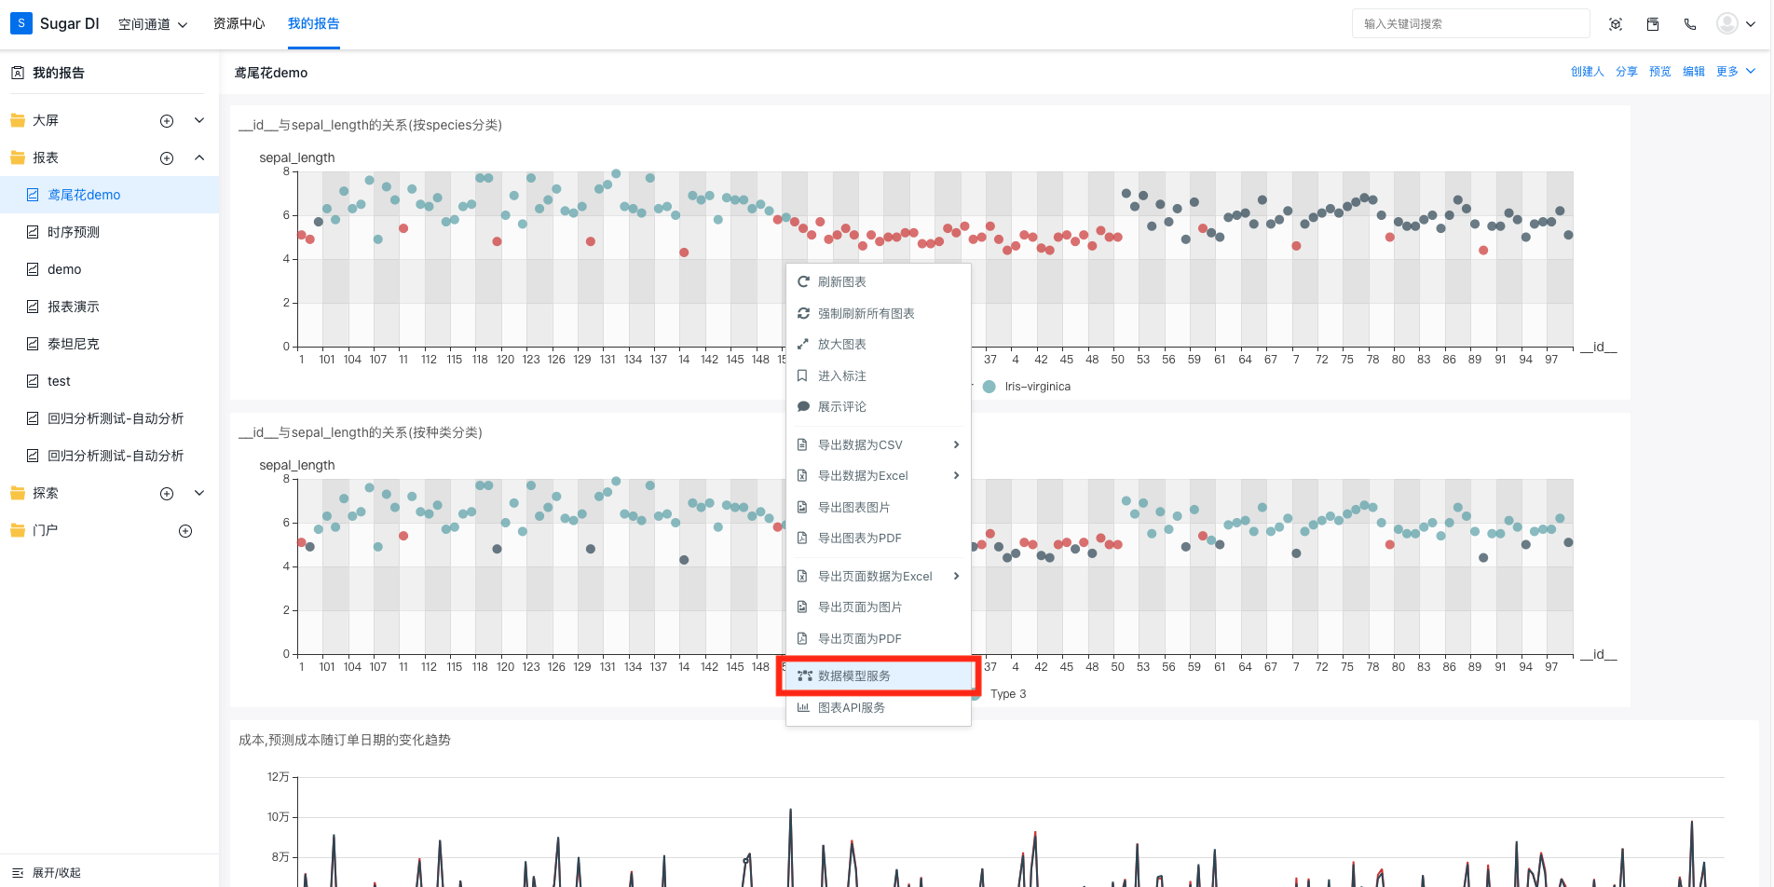Click the 编辑 link

1694,71
